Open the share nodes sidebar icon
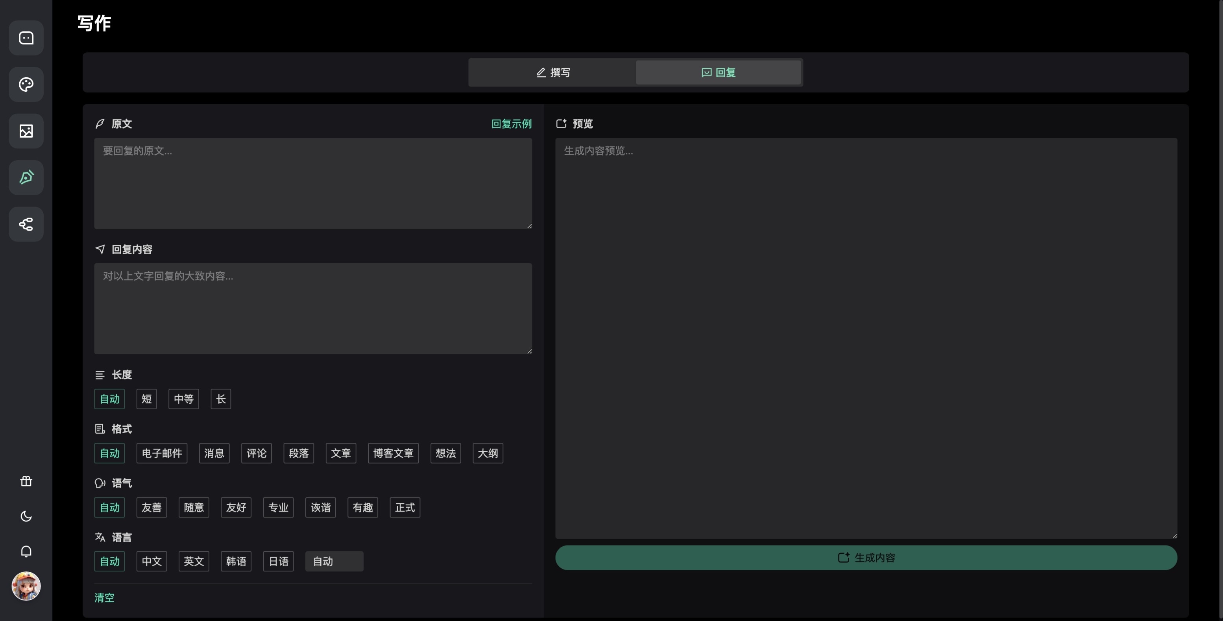1223x621 pixels. 26,224
